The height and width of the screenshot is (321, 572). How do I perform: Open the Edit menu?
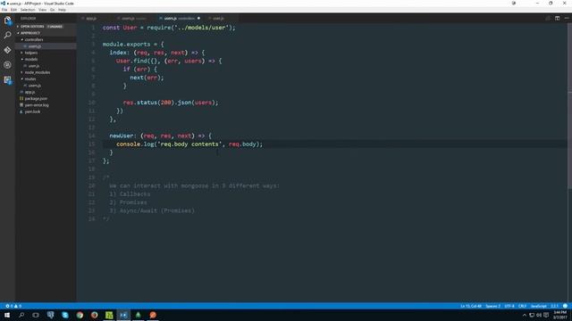(14, 10)
